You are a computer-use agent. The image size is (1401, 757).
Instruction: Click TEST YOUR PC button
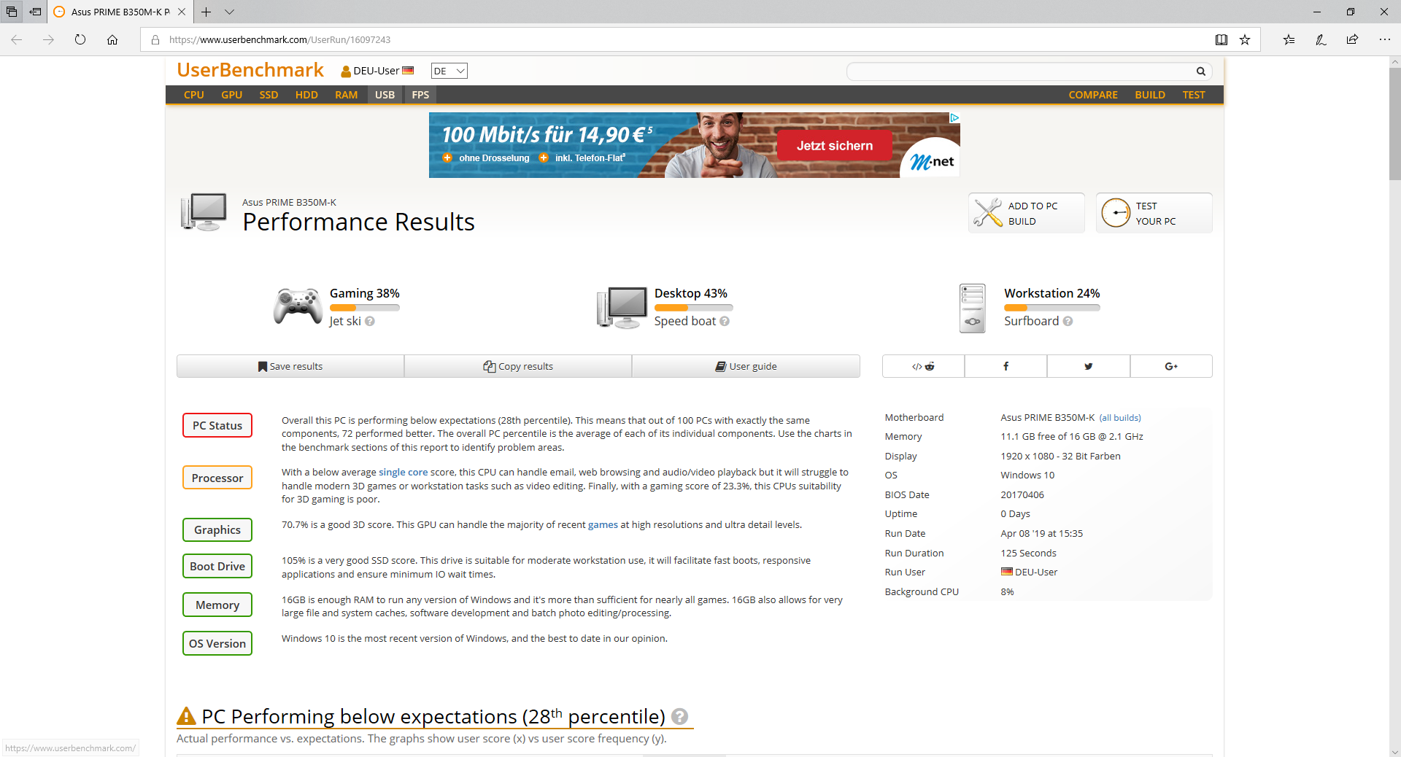coord(1154,213)
